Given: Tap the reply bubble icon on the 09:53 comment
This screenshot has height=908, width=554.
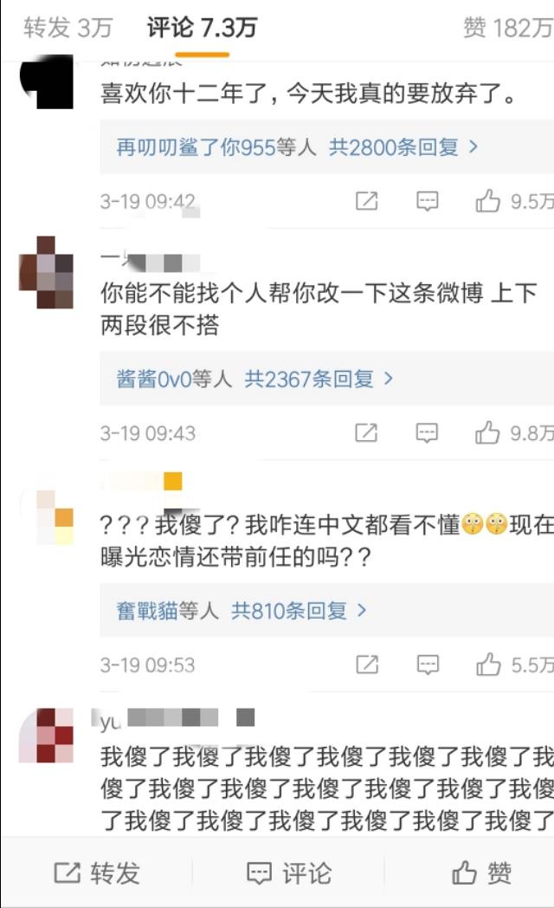Looking at the screenshot, I should click(x=428, y=665).
